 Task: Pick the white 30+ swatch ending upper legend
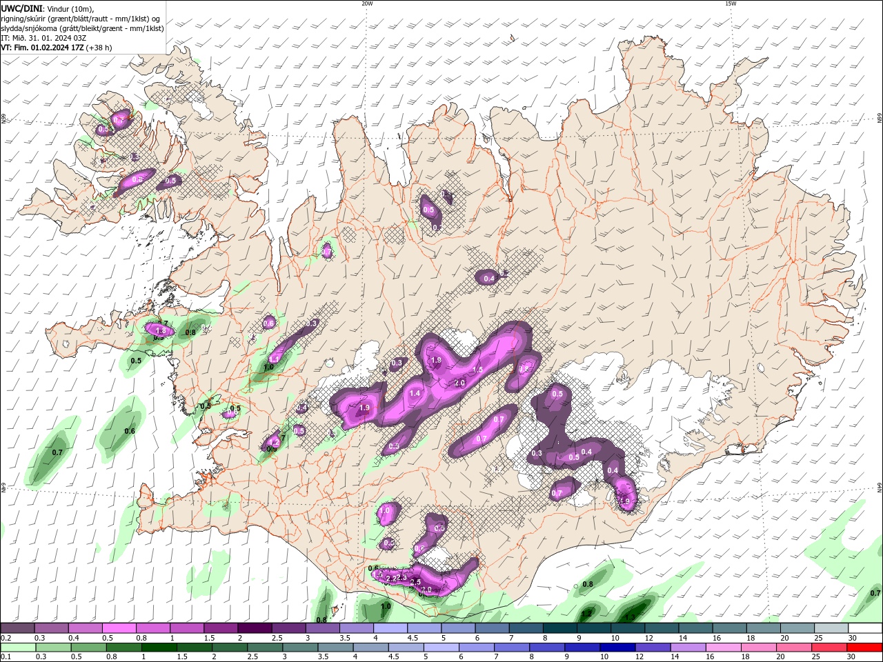864,628
